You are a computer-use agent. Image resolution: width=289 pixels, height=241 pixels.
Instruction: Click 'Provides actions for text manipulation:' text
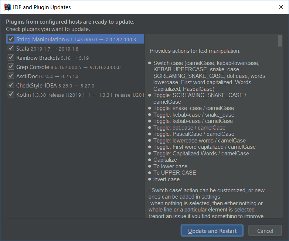(x=195, y=51)
